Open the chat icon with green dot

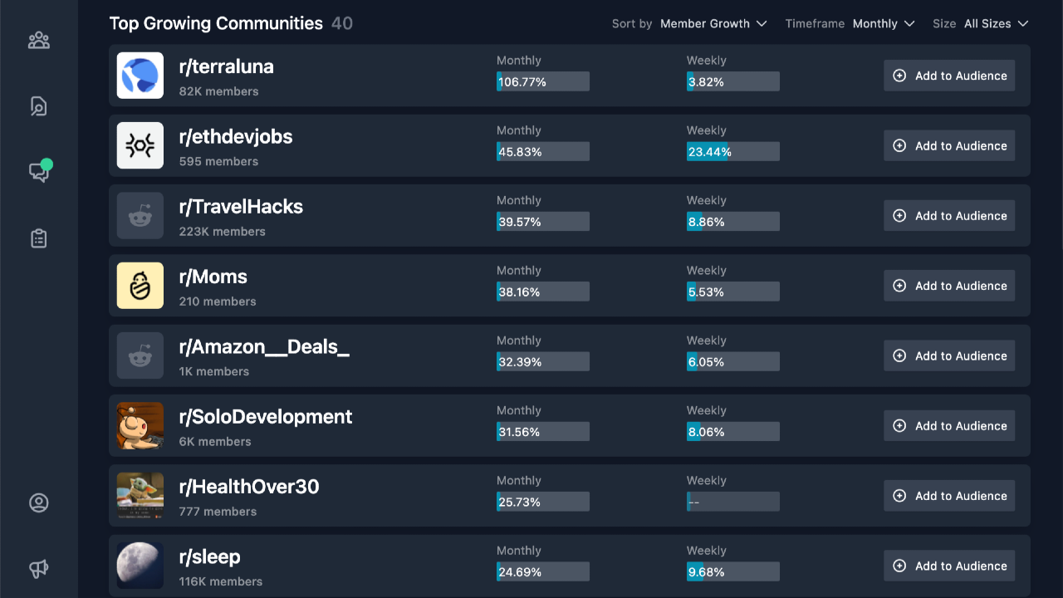[39, 172]
